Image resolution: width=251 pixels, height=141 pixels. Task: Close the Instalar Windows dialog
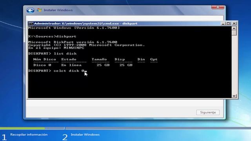(218, 7)
